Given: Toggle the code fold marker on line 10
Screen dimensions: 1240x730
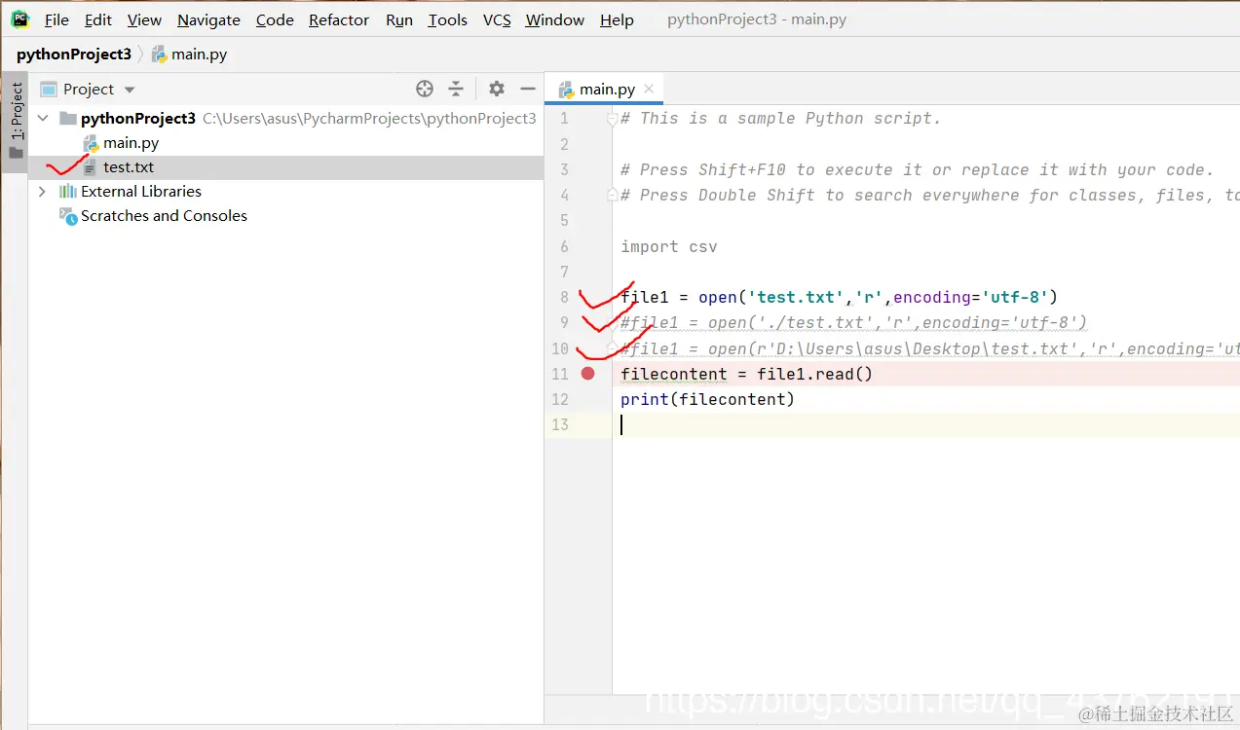Looking at the screenshot, I should [613, 348].
